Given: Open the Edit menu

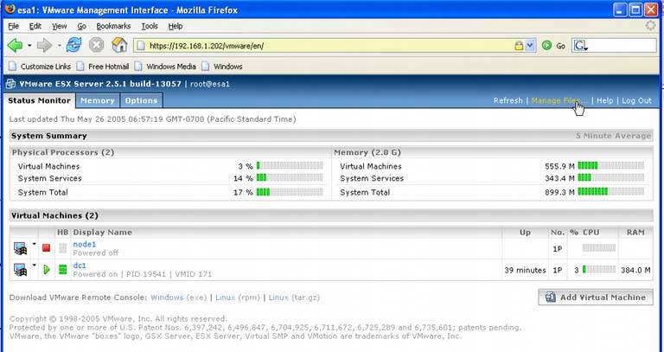Looking at the screenshot, I should click(x=35, y=26).
